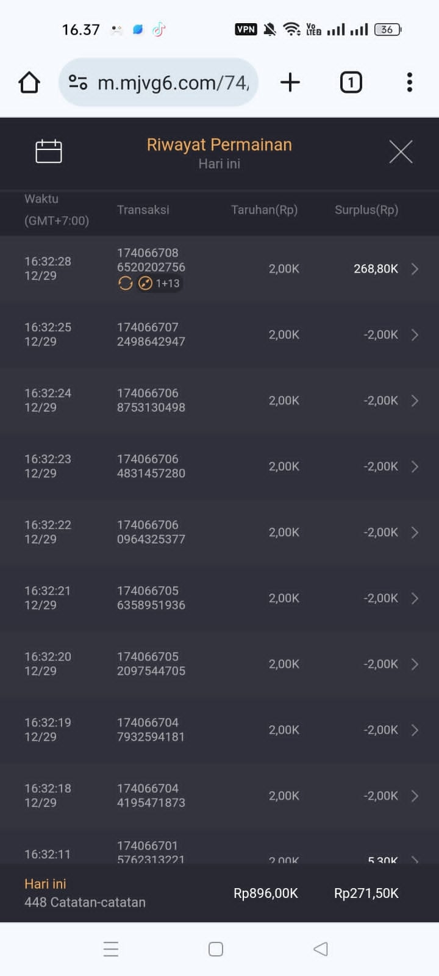Open the browser three-dot menu
Screen dimensions: 439x976
[409, 82]
